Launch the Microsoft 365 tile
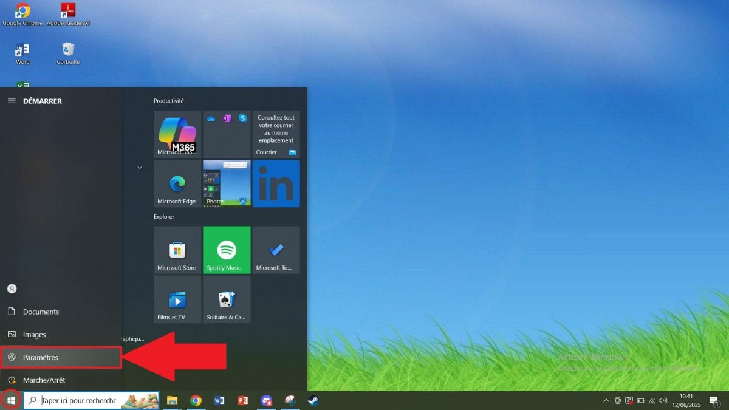Screen dimensions: 729x410 click(x=177, y=134)
